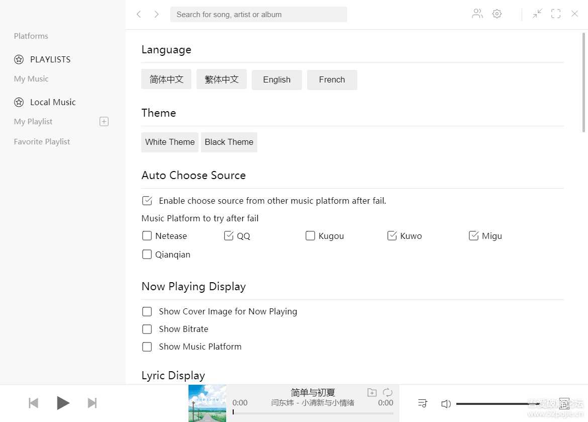Select the English language button
Image resolution: width=588 pixels, height=422 pixels.
click(x=276, y=79)
